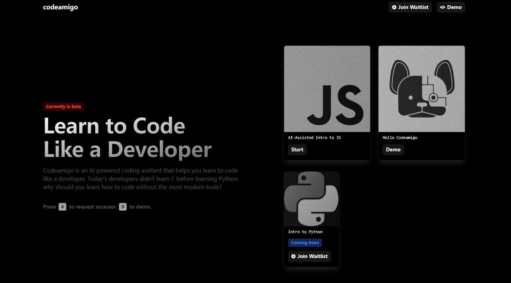Click the robot bulldog Codeamigo mascot icon

click(421, 88)
